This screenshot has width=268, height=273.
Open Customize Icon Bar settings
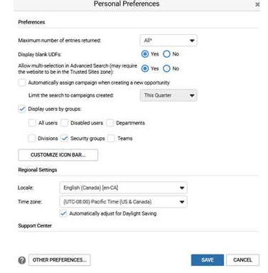pos(58,155)
